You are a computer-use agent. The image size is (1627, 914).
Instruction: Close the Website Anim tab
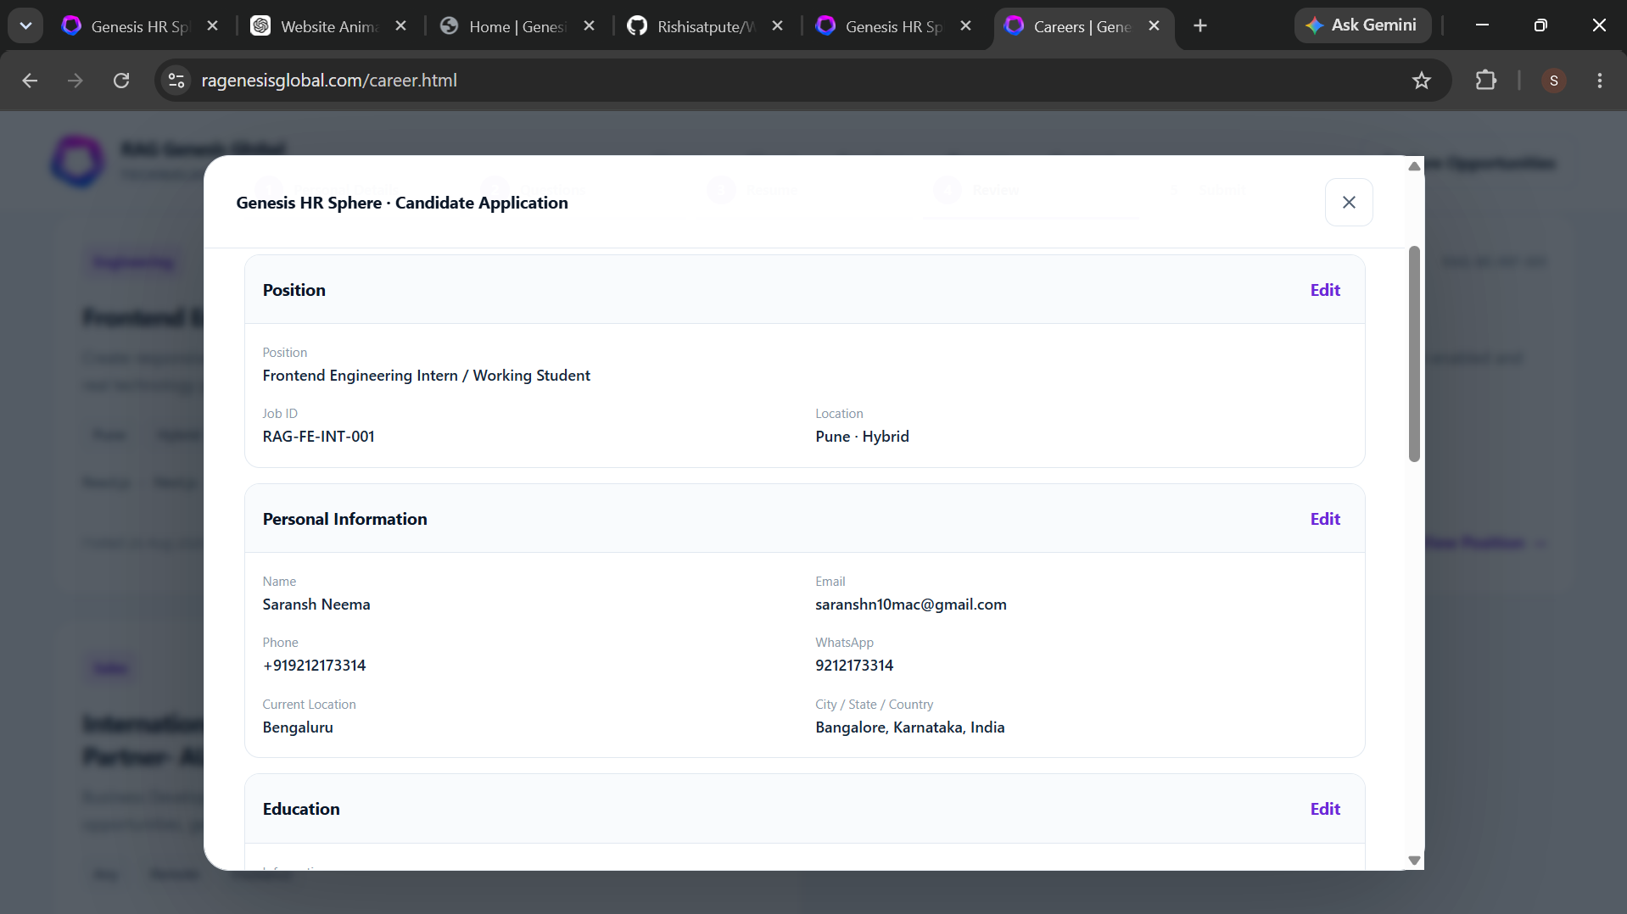click(x=400, y=26)
